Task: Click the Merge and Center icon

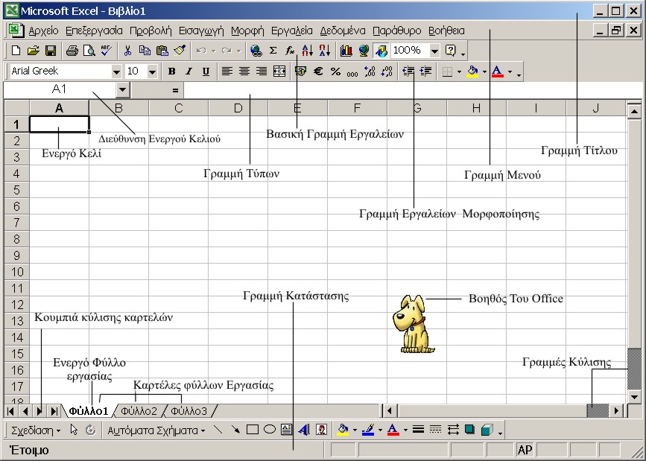Action: pos(279,71)
